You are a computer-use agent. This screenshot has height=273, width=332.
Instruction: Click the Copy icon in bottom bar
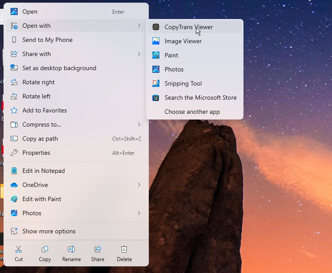tap(44, 249)
